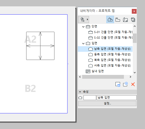145x129 pixels.
Task: Collapse the 속성 properties section
Action: 80,92
